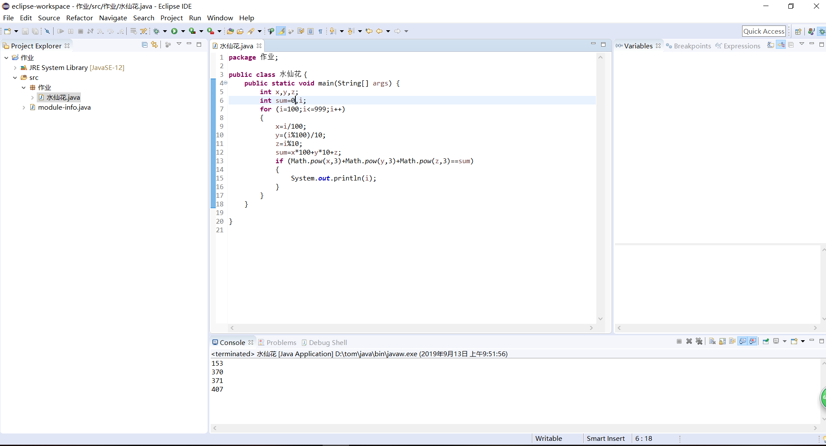
Task: Click the Save All toolbar icon
Action: click(x=35, y=31)
